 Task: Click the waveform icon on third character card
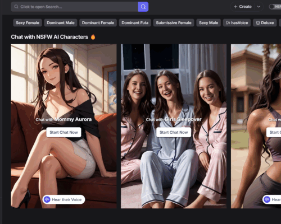[x=267, y=199]
